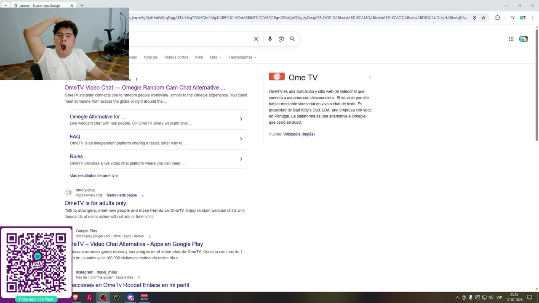Clear the search box with the X icon
539x303 pixels.
pos(256,39)
